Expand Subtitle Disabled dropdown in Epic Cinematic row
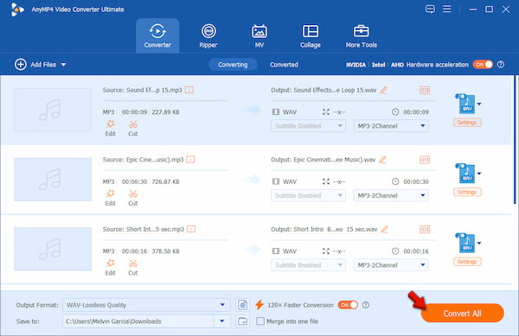 tap(308, 195)
